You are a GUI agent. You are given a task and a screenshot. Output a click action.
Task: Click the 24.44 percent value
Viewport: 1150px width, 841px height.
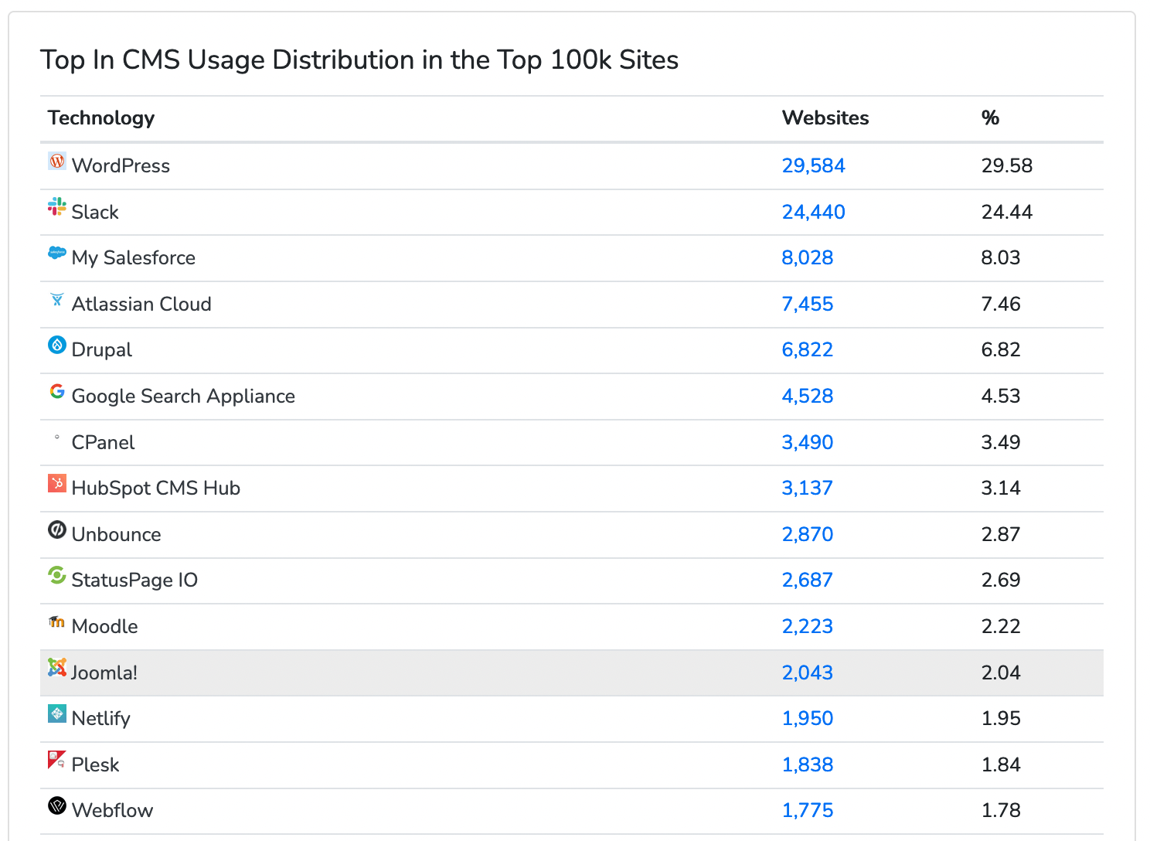tap(1007, 212)
